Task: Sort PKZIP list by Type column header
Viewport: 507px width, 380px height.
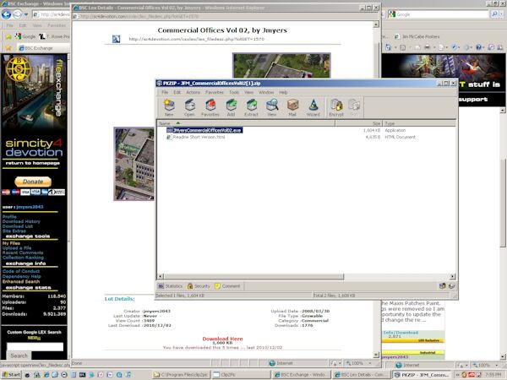Action: coord(419,123)
